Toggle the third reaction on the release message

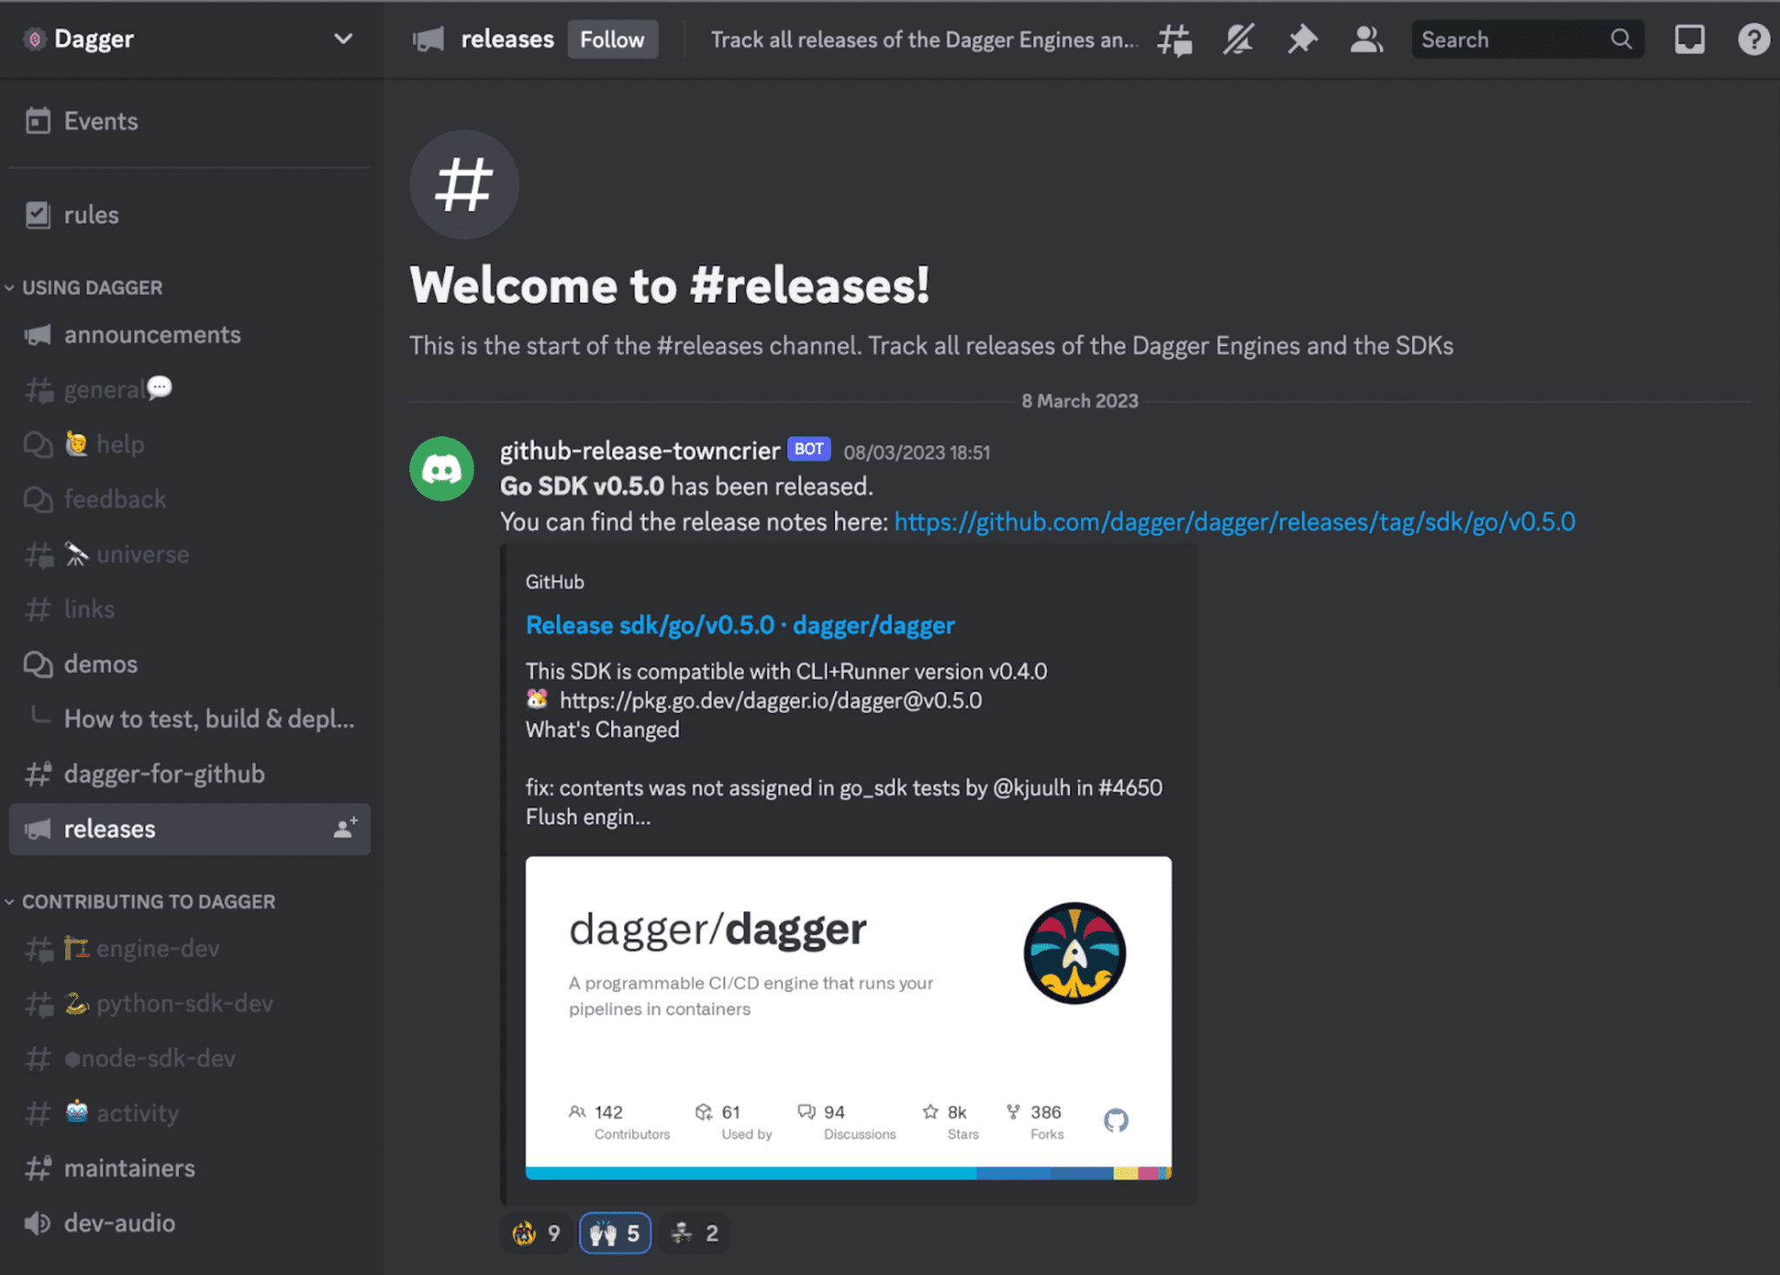click(x=693, y=1232)
